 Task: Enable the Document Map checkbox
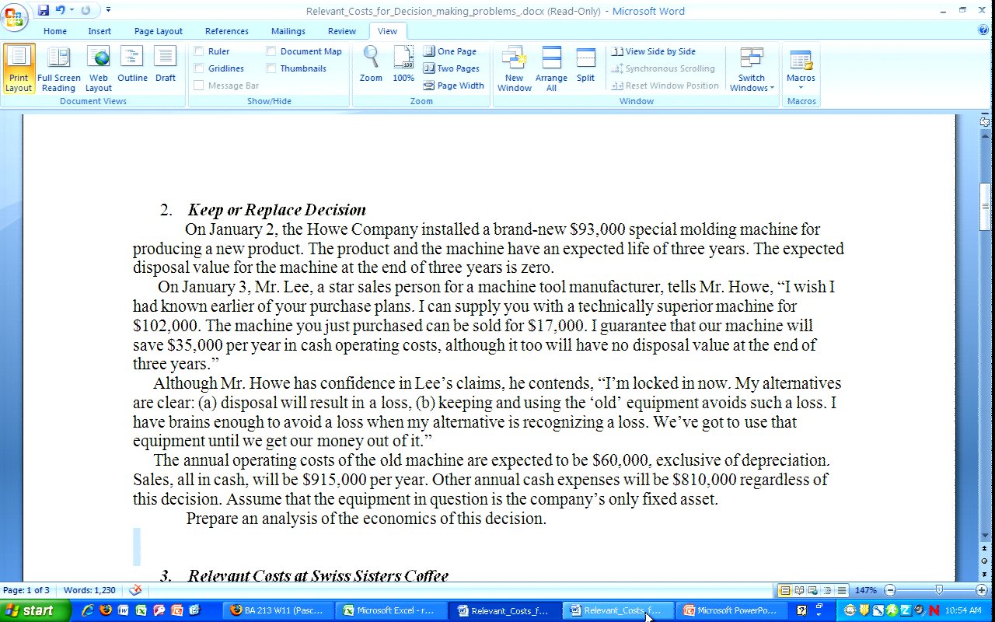tap(271, 51)
